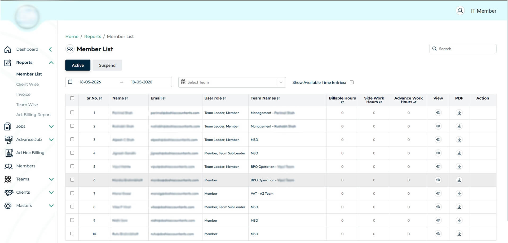Switch to the Suspend tab
Viewport: 508px width, 243px height.
coord(107,65)
